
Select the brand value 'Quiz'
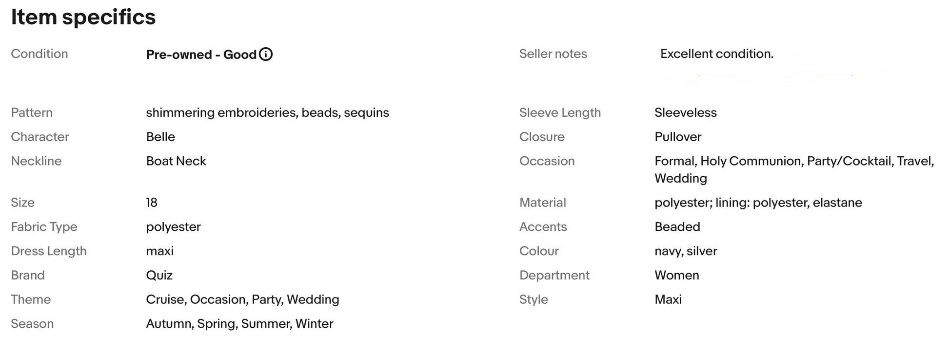pos(159,275)
